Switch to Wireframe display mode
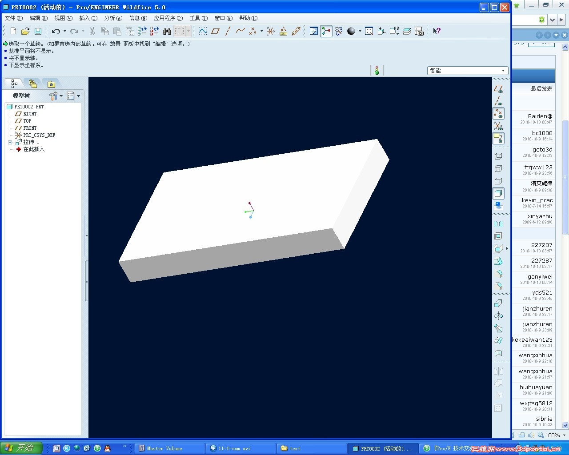The height and width of the screenshot is (455, 569). click(x=498, y=156)
